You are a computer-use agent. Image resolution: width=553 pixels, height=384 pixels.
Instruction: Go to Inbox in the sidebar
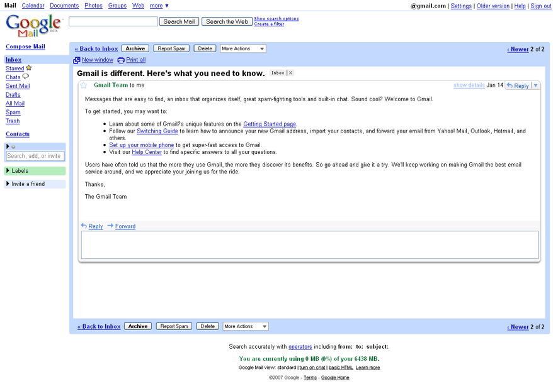[13, 60]
